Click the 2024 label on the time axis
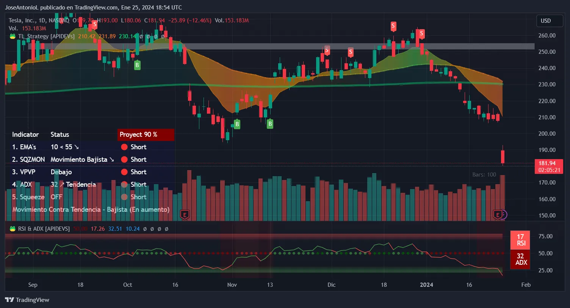This screenshot has height=308, width=570. (x=427, y=285)
